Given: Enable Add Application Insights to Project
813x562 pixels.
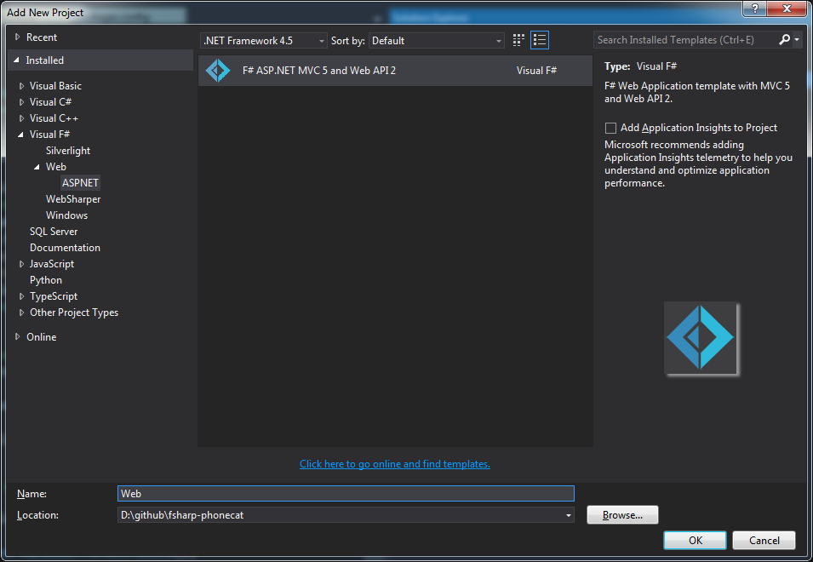Looking at the screenshot, I should point(610,128).
